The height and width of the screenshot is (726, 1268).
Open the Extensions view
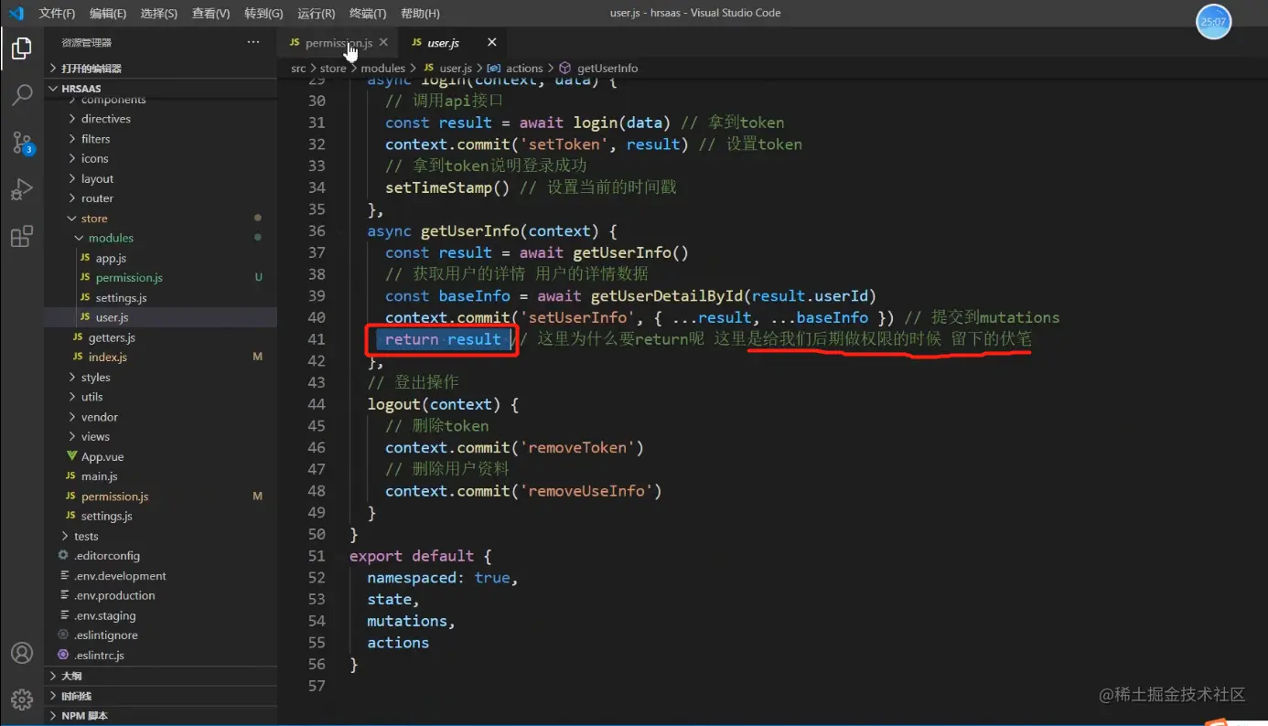pyautogui.click(x=22, y=237)
